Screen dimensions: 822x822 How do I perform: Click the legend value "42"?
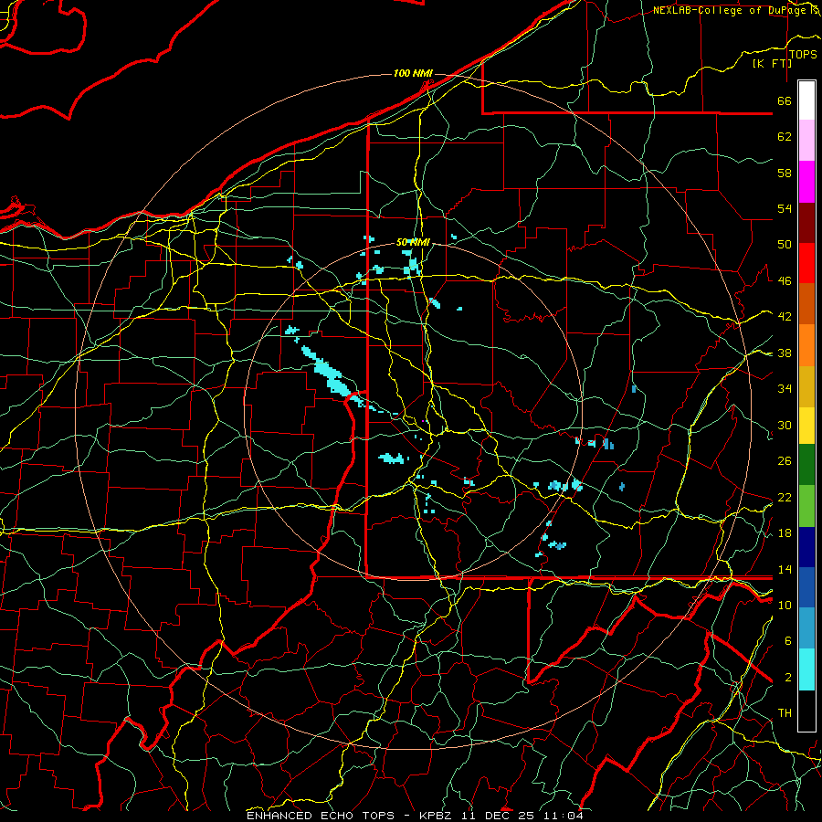coord(785,317)
